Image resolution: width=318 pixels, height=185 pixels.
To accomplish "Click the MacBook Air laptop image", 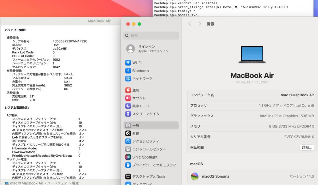I will tap(252, 54).
